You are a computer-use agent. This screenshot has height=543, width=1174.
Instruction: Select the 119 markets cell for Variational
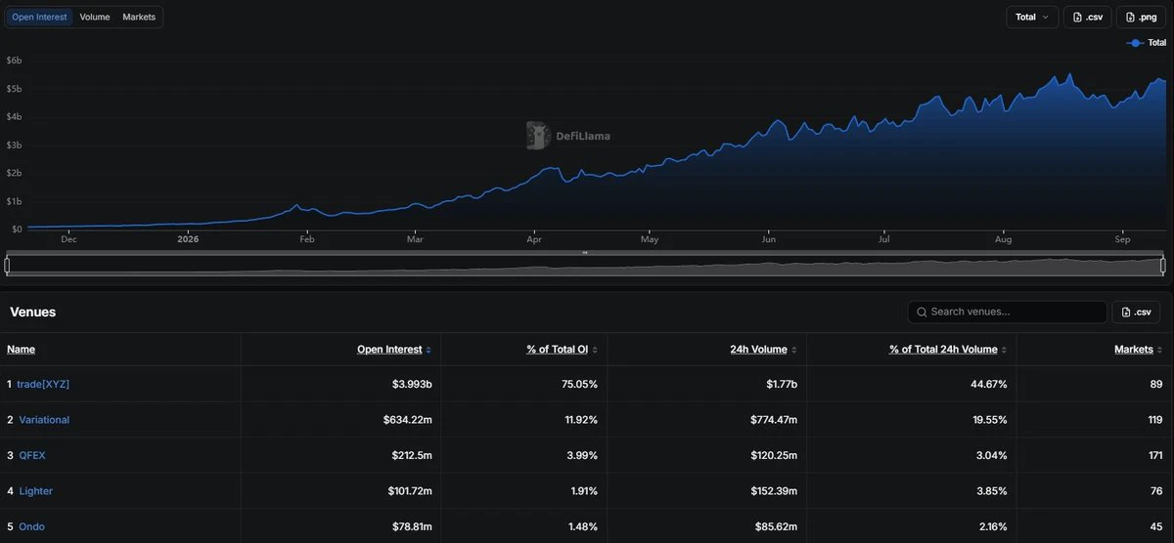[x=1154, y=420]
